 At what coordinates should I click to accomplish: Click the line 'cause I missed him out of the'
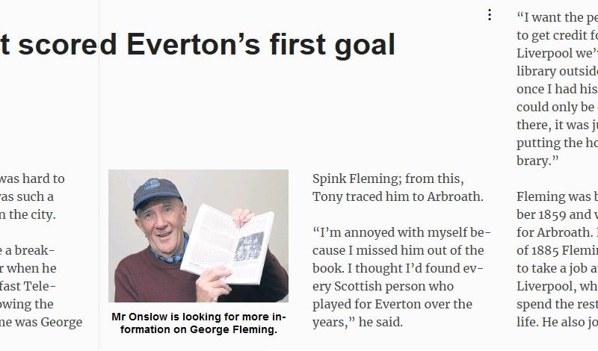pyautogui.click(x=398, y=251)
